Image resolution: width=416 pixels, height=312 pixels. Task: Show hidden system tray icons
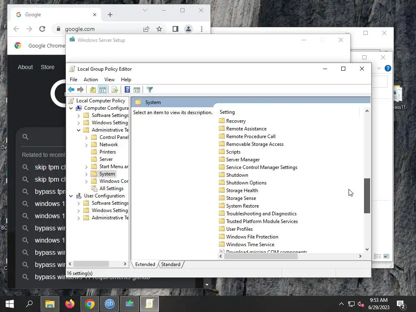(341, 304)
